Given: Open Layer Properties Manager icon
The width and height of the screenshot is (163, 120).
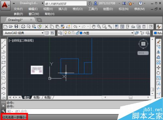Looking at the screenshot, I should click(60, 33).
